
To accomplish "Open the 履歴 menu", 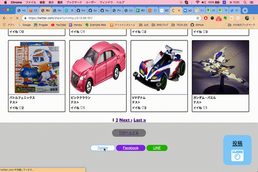I will pos(60,2).
